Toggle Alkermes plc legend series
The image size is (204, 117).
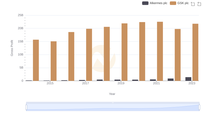tap(155, 3)
